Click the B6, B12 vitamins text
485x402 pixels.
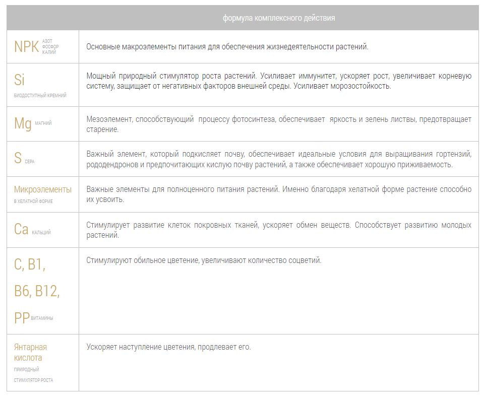36,291
